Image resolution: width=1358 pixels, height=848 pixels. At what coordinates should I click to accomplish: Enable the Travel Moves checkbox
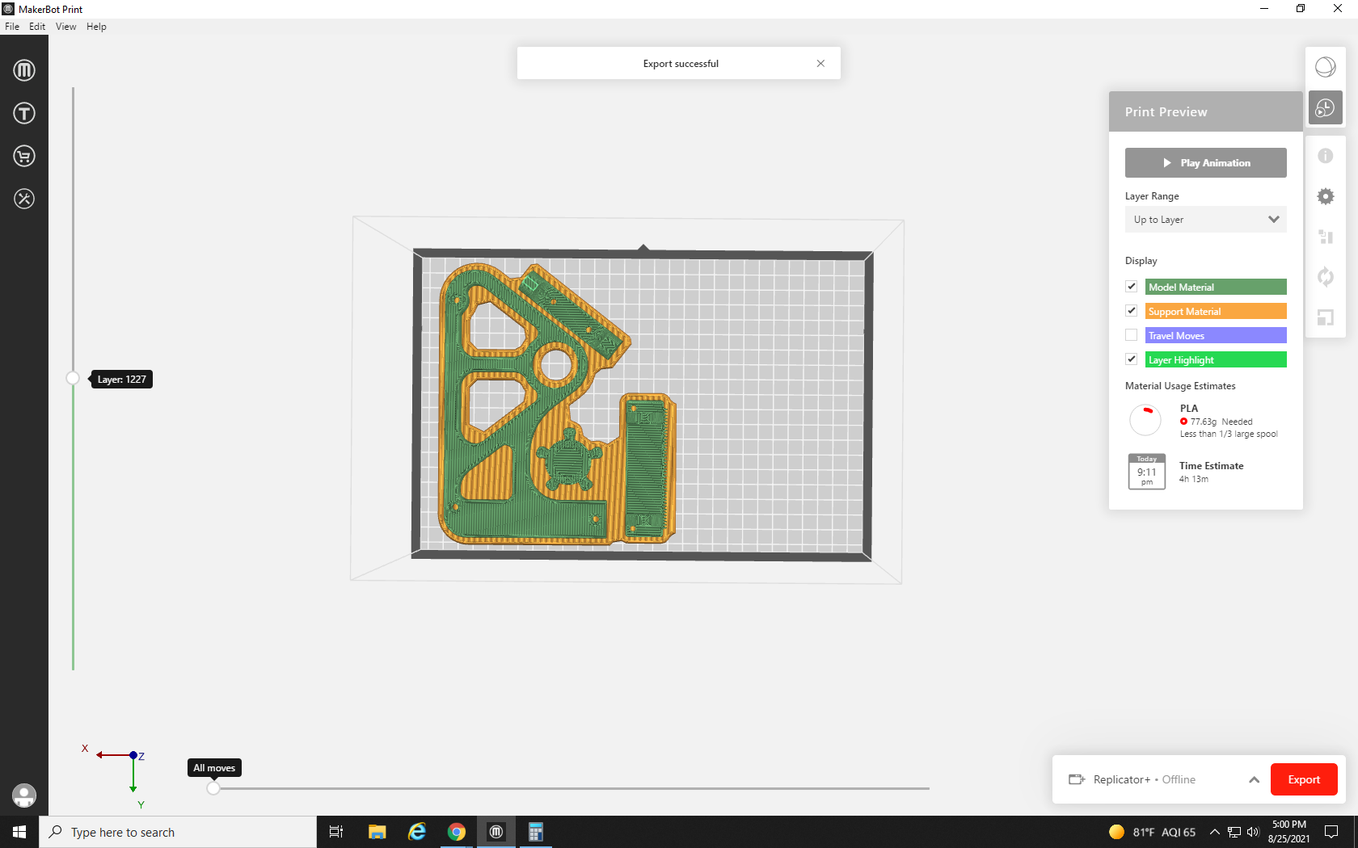click(1132, 335)
